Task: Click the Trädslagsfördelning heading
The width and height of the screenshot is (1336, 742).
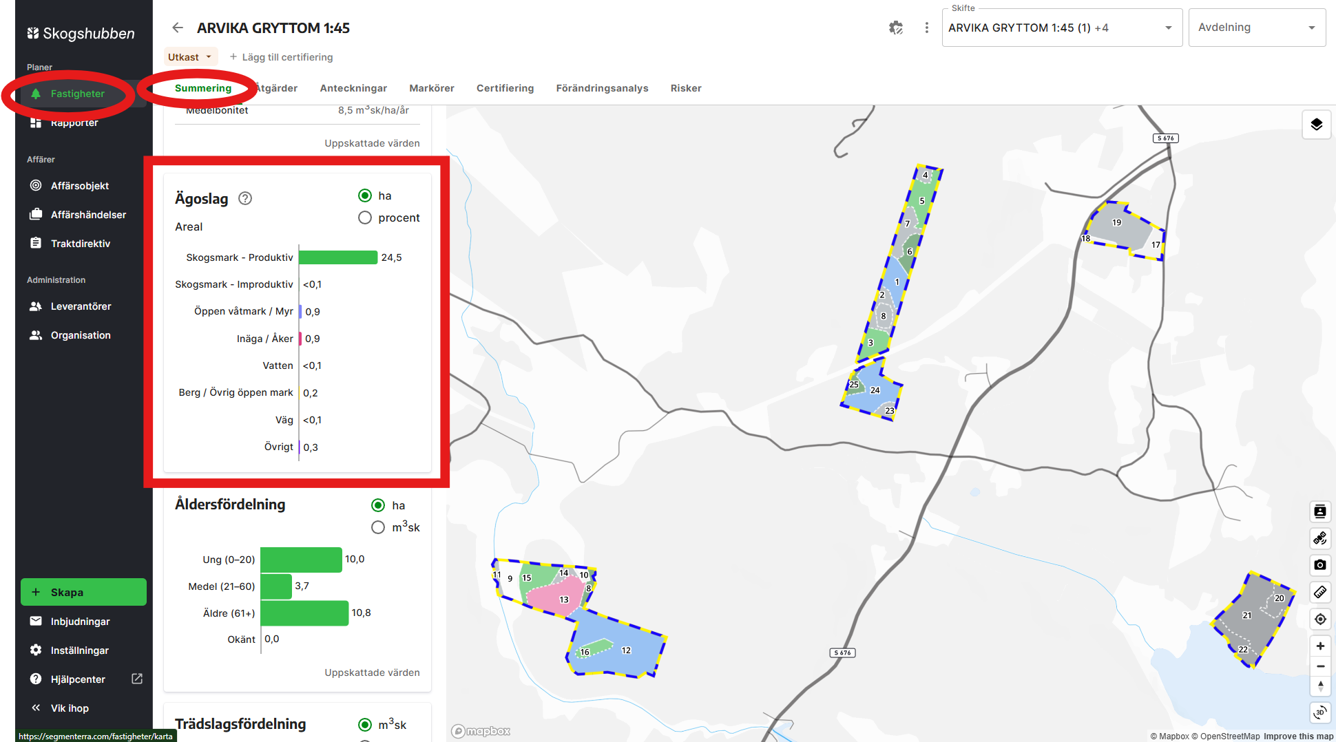Action: [240, 724]
